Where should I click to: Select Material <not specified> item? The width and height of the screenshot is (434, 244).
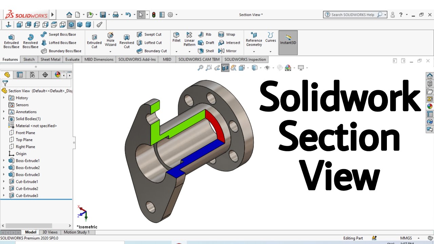33,126
